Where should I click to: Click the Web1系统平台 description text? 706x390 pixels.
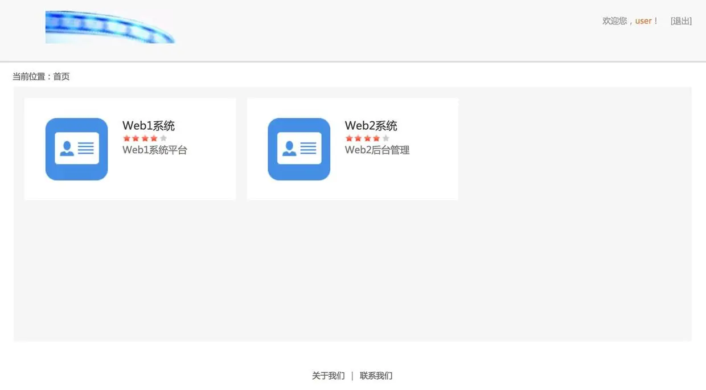coord(154,150)
